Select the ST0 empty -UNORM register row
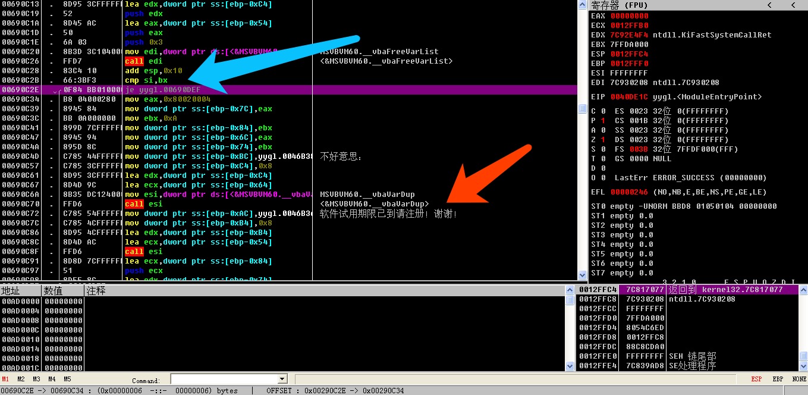This screenshot has height=395, width=808. pos(684,206)
